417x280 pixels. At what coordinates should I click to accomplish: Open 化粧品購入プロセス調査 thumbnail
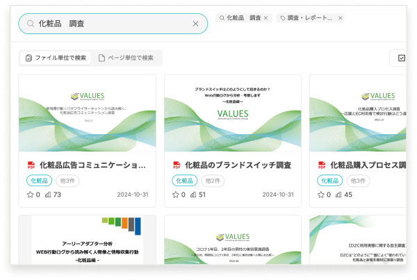point(358,113)
